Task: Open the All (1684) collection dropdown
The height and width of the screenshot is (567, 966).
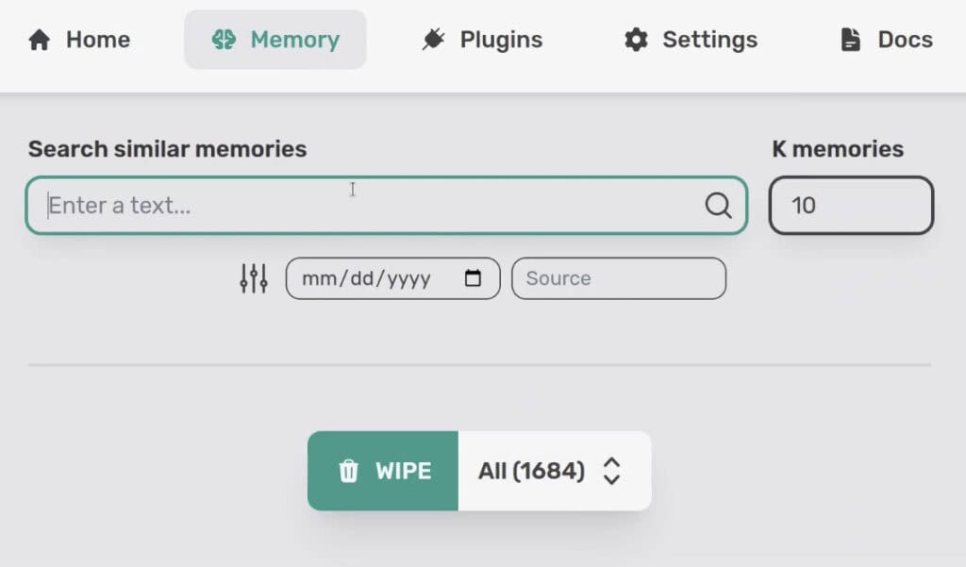Action: click(532, 471)
